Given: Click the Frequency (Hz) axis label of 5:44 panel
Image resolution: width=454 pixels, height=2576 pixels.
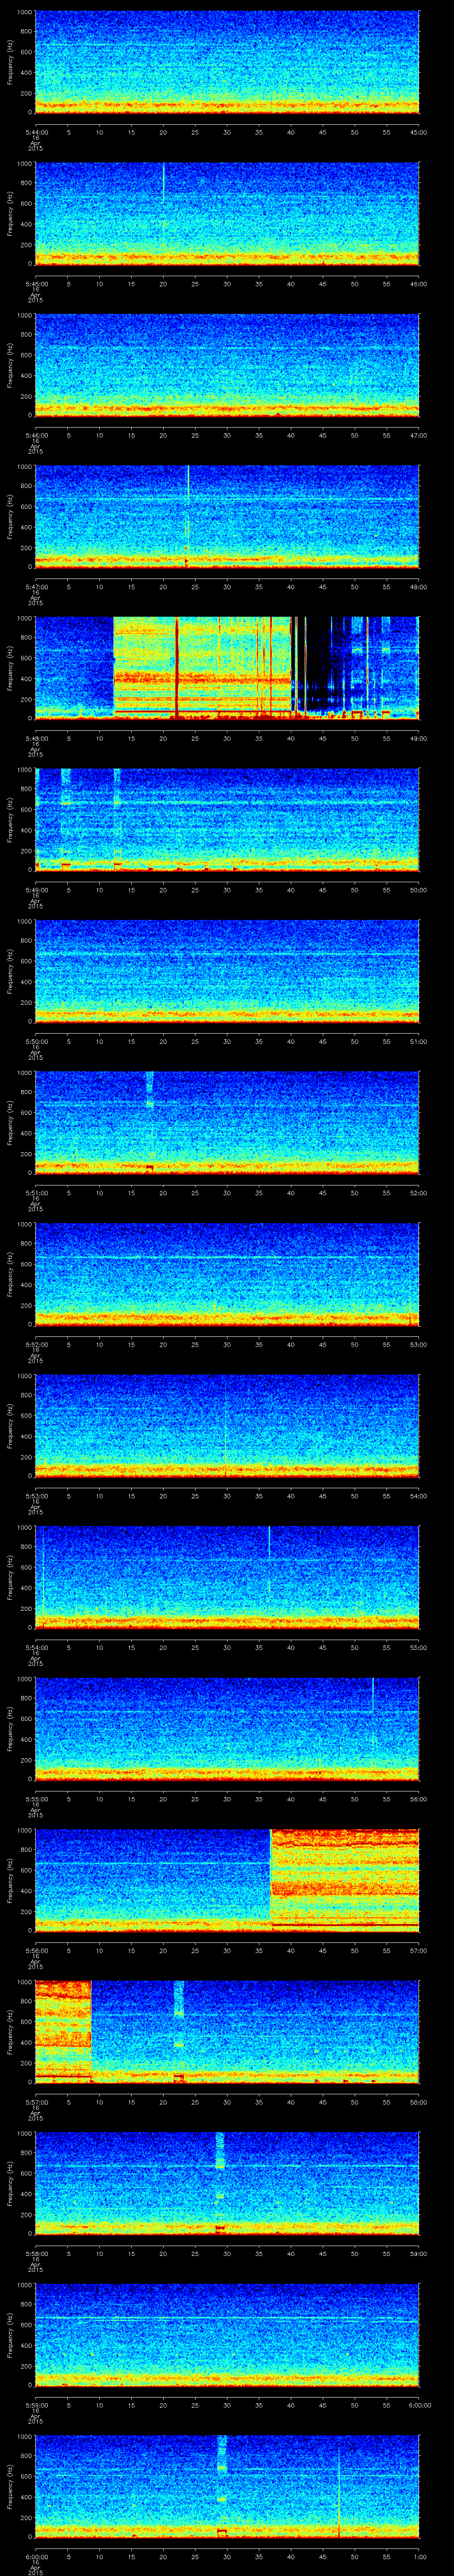Looking at the screenshot, I should (10, 62).
